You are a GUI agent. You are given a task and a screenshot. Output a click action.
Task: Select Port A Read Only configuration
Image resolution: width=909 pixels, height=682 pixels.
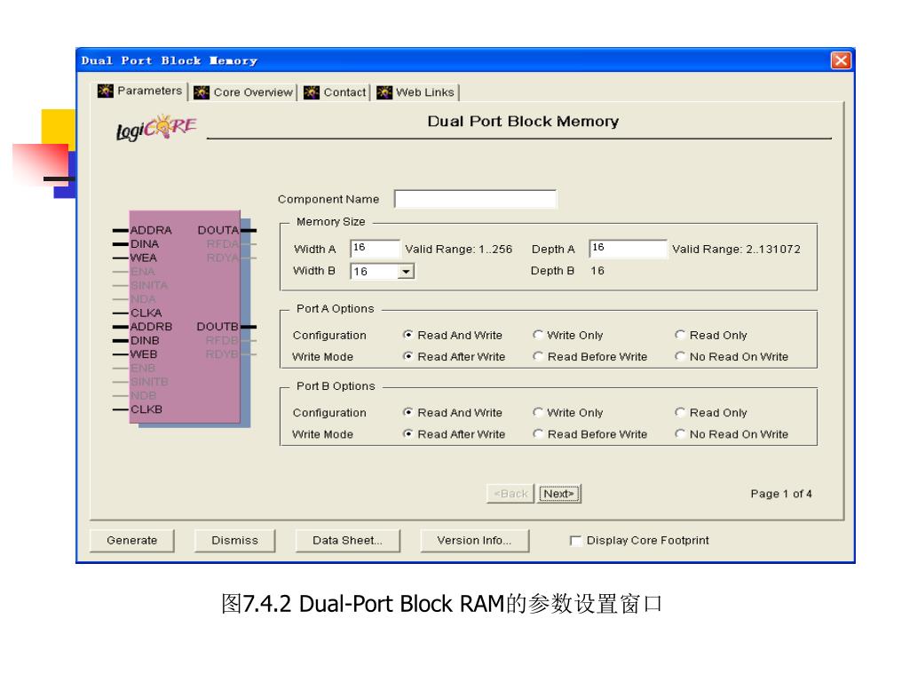pos(680,335)
